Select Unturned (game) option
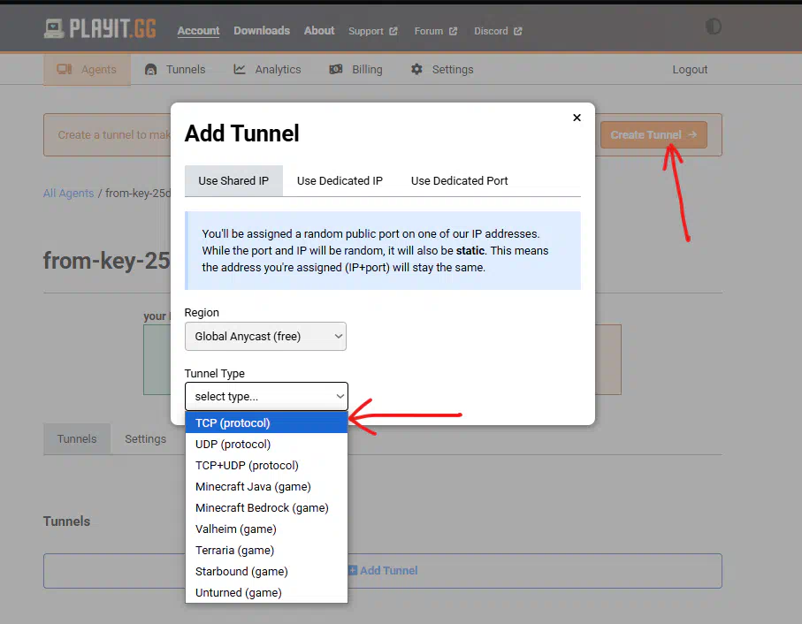Image resolution: width=802 pixels, height=624 pixels. coord(266,593)
